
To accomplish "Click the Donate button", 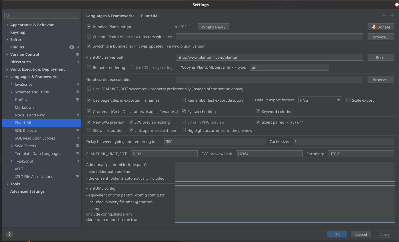I will point(381,27).
